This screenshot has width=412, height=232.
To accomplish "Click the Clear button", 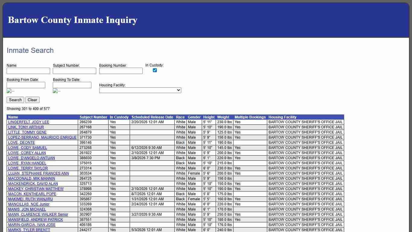I will [x=32, y=100].
